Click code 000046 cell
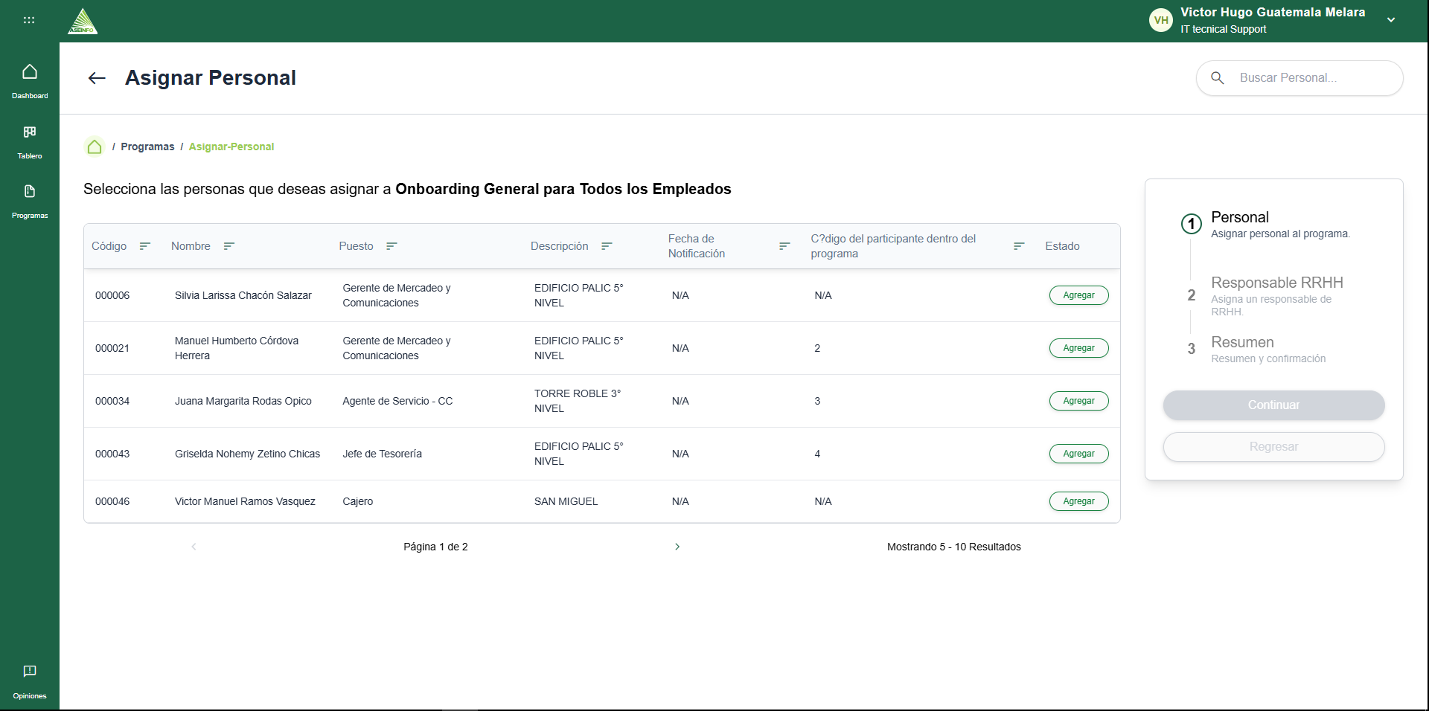The width and height of the screenshot is (1429, 711). point(112,501)
